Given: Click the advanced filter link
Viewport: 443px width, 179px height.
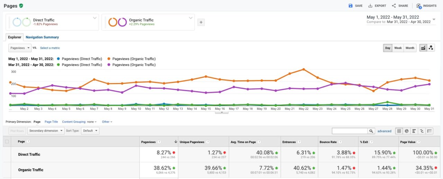Looking at the screenshot, I should coord(384,131).
